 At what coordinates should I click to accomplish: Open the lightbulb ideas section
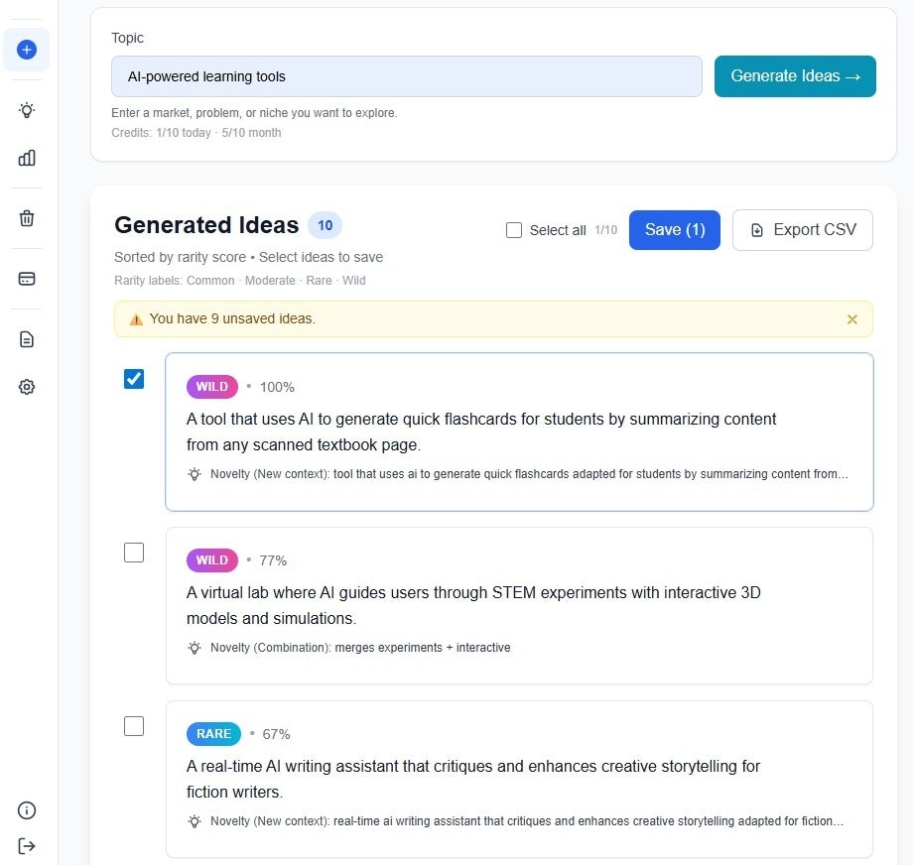pos(26,110)
